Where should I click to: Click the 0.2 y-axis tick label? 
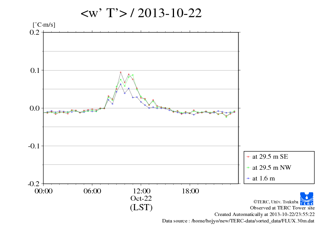(34, 32)
